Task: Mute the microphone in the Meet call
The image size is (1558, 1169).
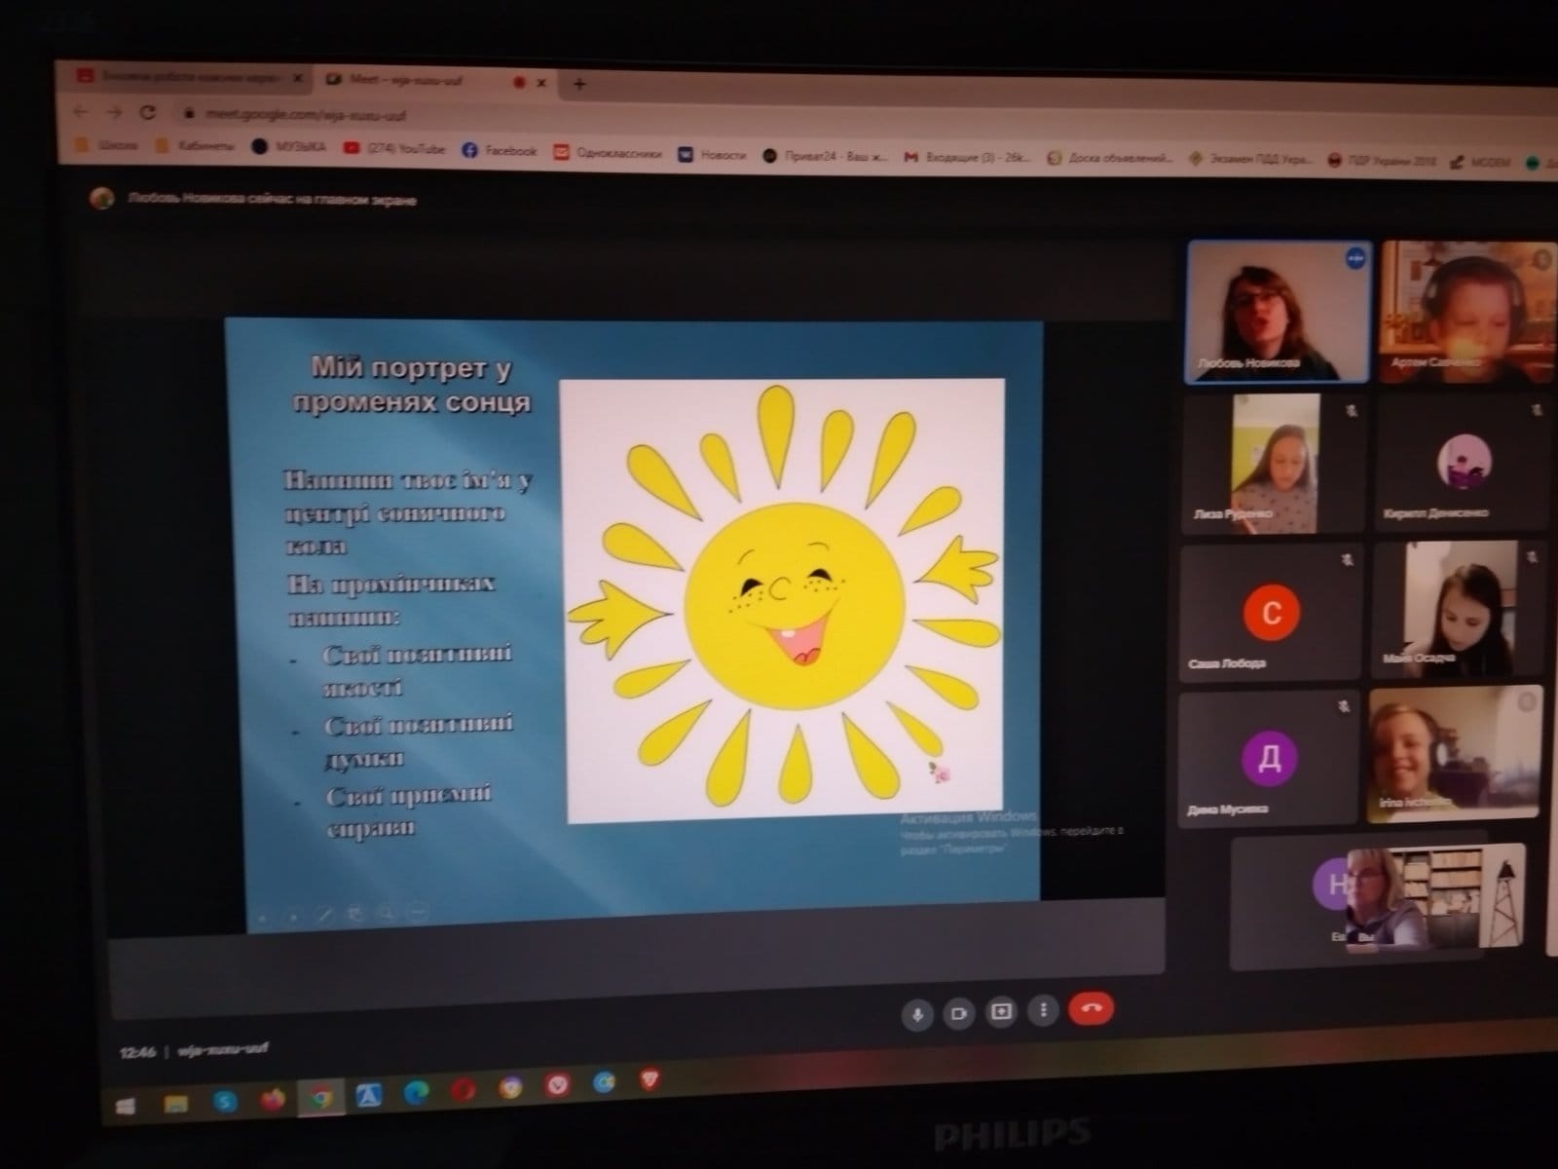Action: tap(915, 1014)
